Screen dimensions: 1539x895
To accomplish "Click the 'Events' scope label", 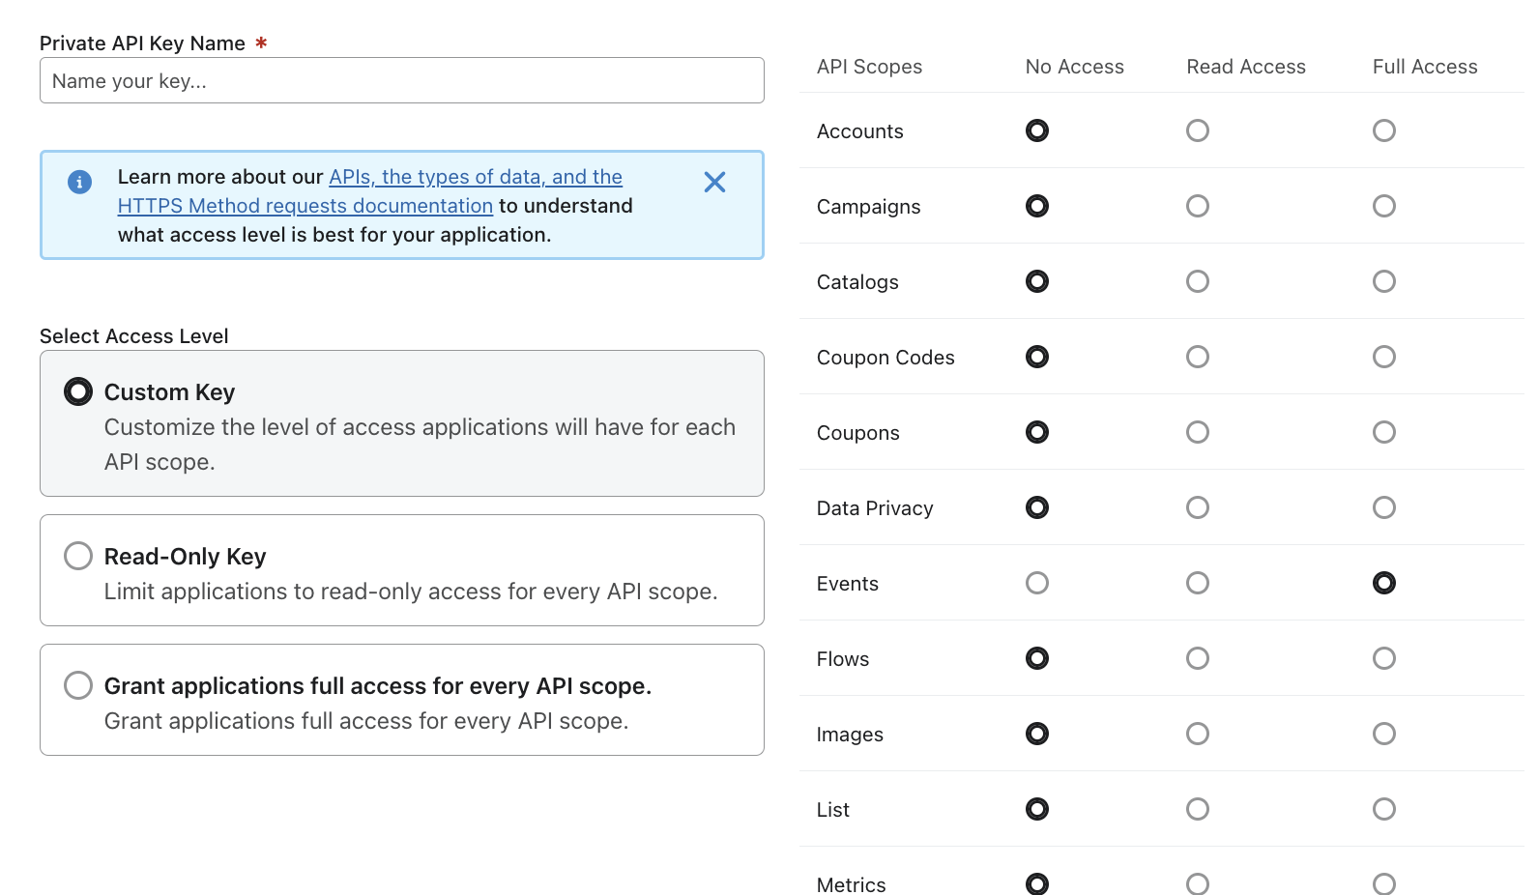I will pyautogui.click(x=848, y=584).
